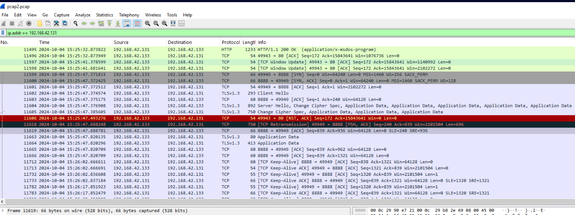This screenshot has height=215, width=575.
Task: Toggle auto-scroll during live capture
Action: tap(126, 23)
